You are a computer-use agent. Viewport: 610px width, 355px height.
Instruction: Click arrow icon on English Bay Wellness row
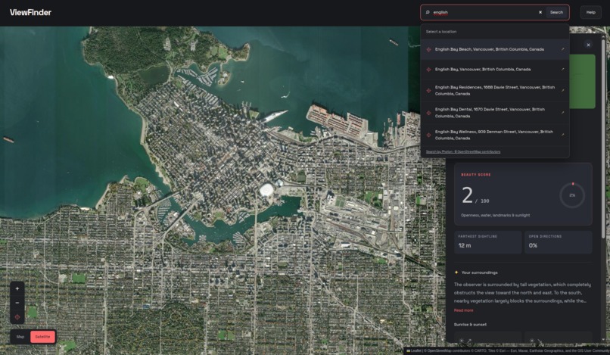coord(562,135)
